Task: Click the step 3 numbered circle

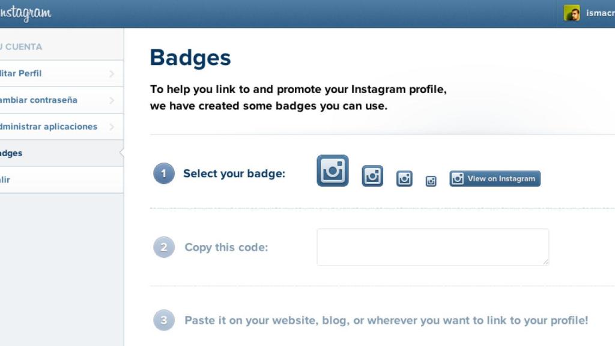Action: pos(163,320)
